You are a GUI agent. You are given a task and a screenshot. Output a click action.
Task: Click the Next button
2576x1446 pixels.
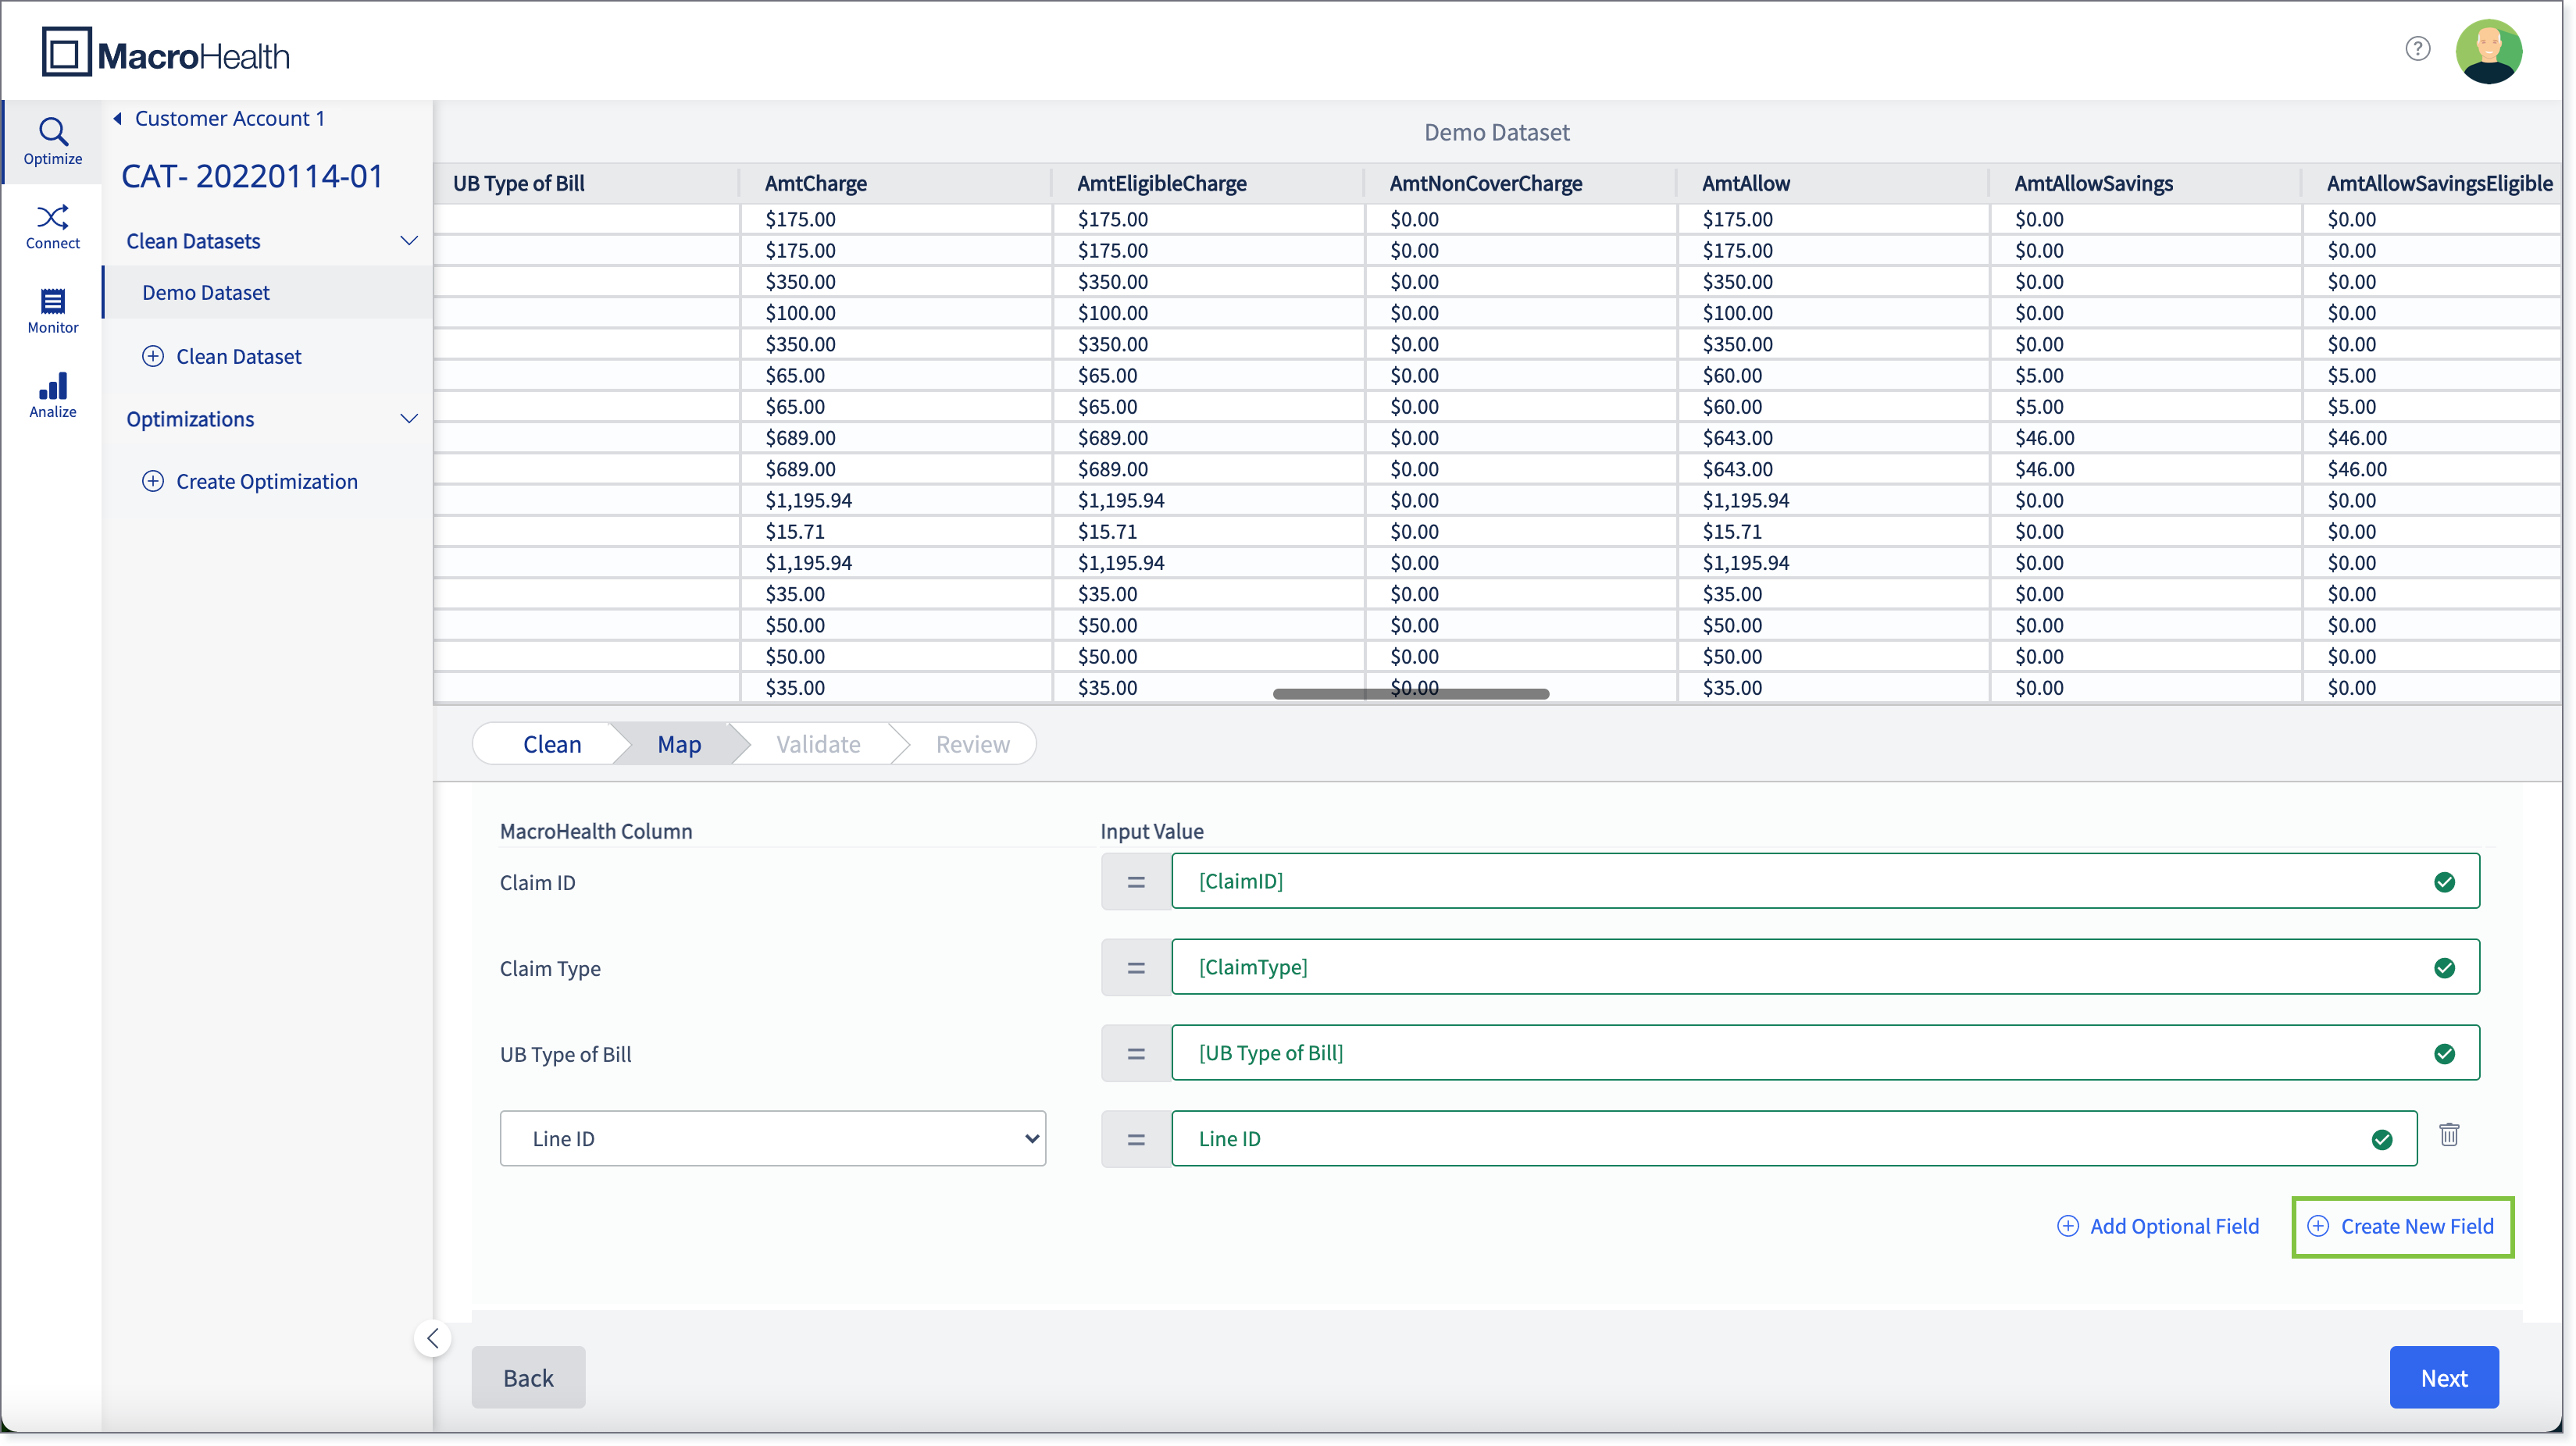(x=2444, y=1378)
